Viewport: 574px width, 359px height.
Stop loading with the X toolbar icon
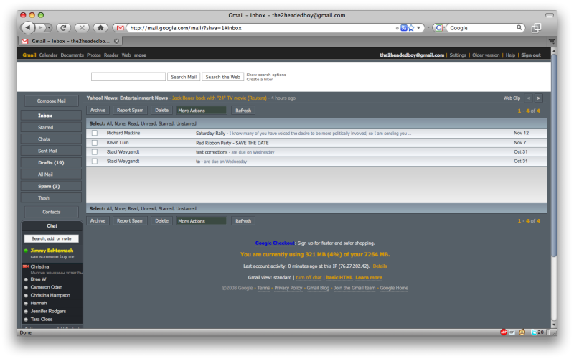tap(82, 27)
